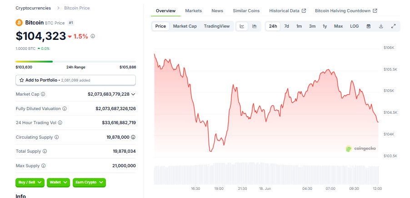Viewport: 410px width, 198px height.
Task: Click the 19,878,034 total supply value
Action: (125, 151)
